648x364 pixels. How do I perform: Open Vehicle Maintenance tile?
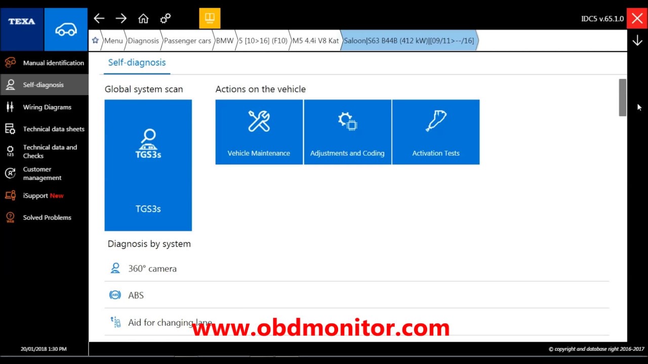[259, 132]
